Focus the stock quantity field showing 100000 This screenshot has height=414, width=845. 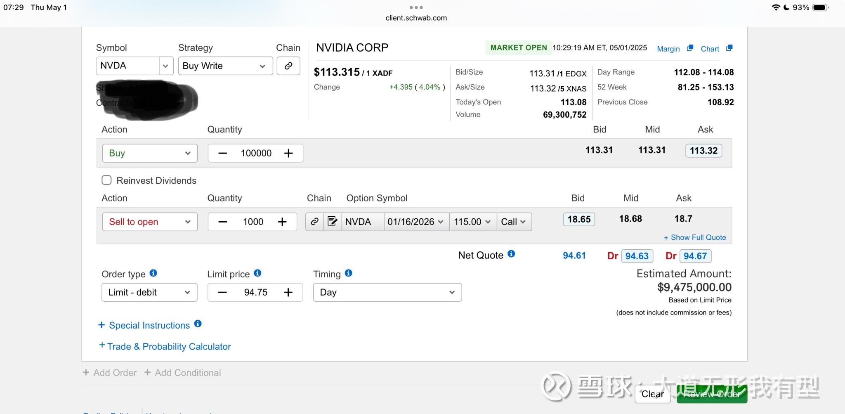(x=256, y=153)
